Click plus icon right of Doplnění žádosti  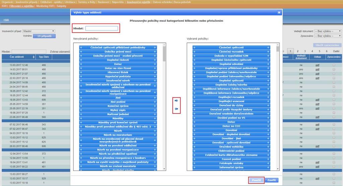(155, 60)
